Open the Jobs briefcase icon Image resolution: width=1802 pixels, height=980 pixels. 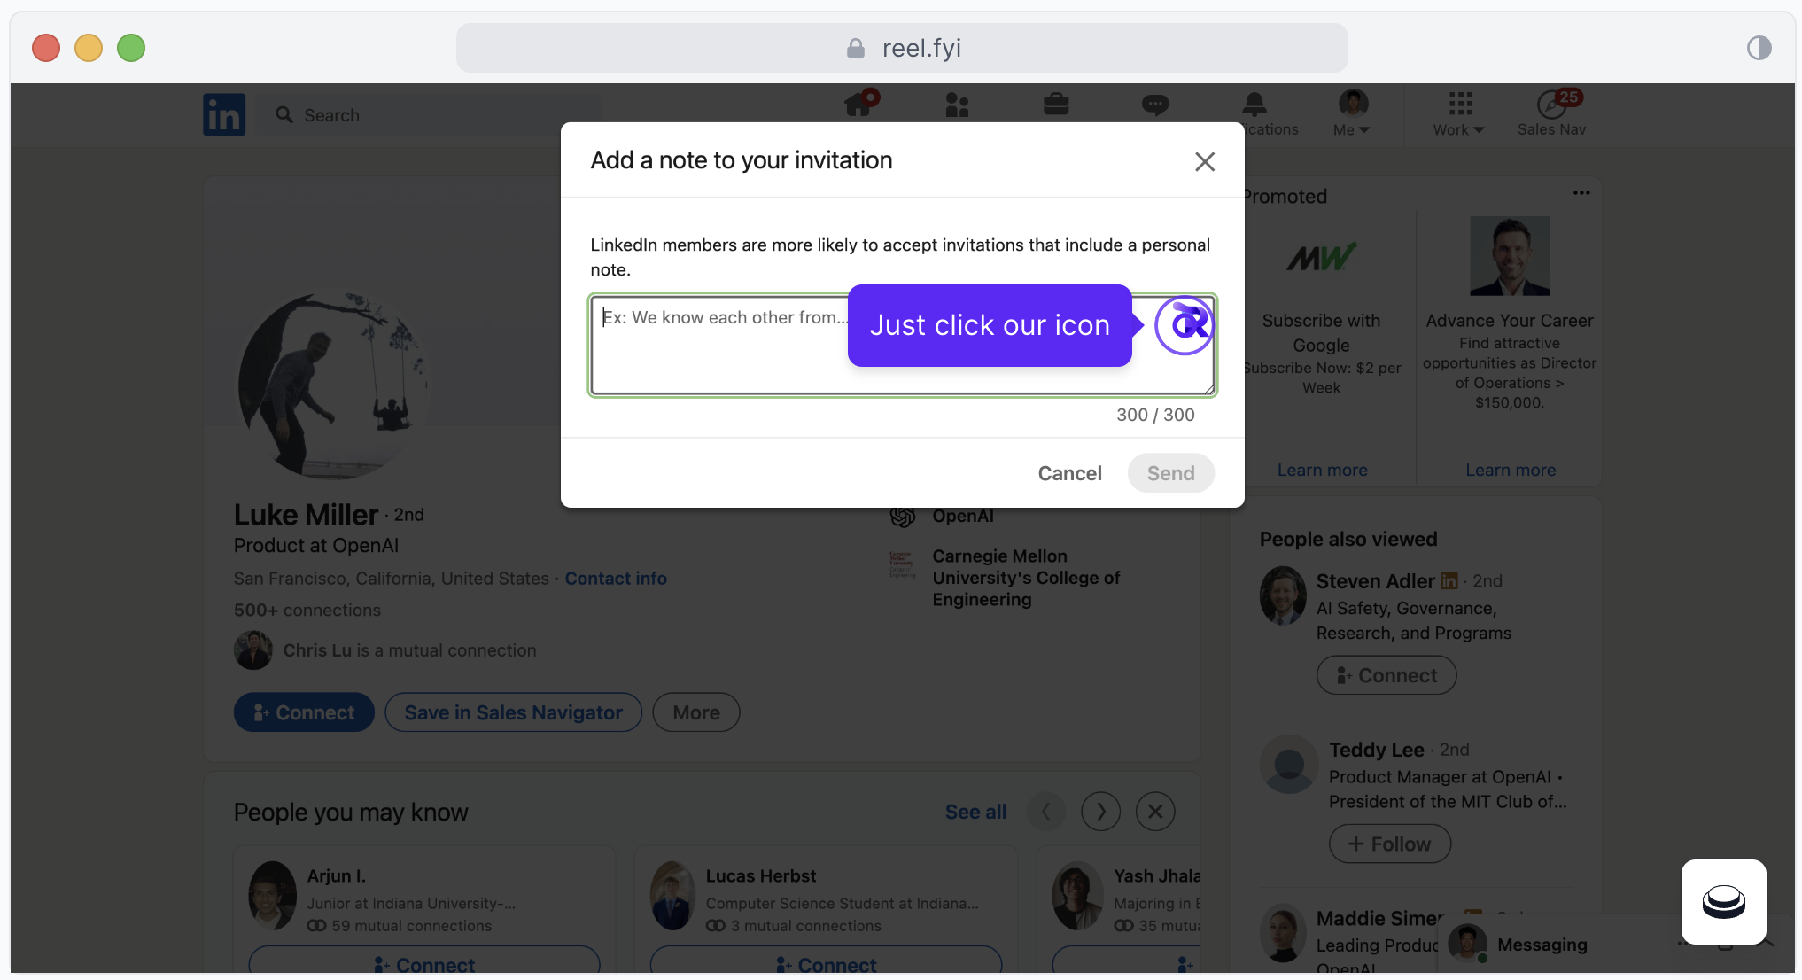tap(1055, 105)
